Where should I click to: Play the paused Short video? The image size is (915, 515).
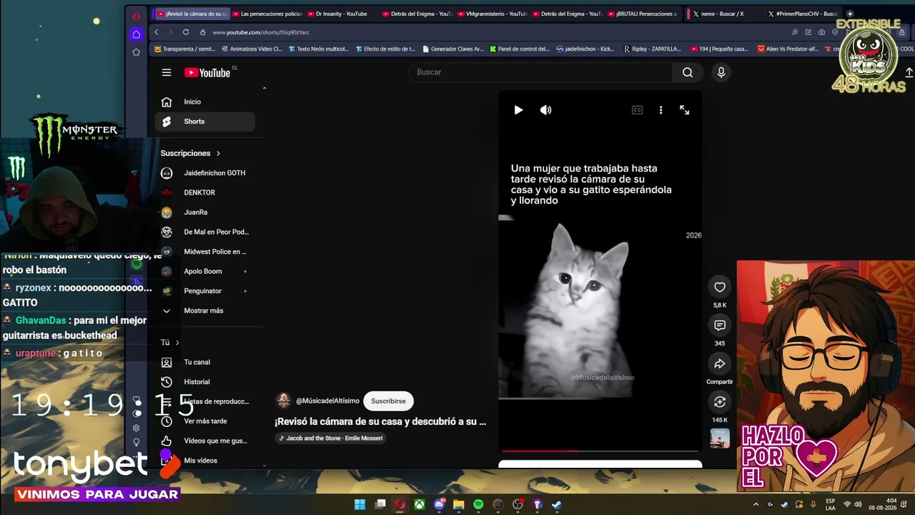coord(518,110)
